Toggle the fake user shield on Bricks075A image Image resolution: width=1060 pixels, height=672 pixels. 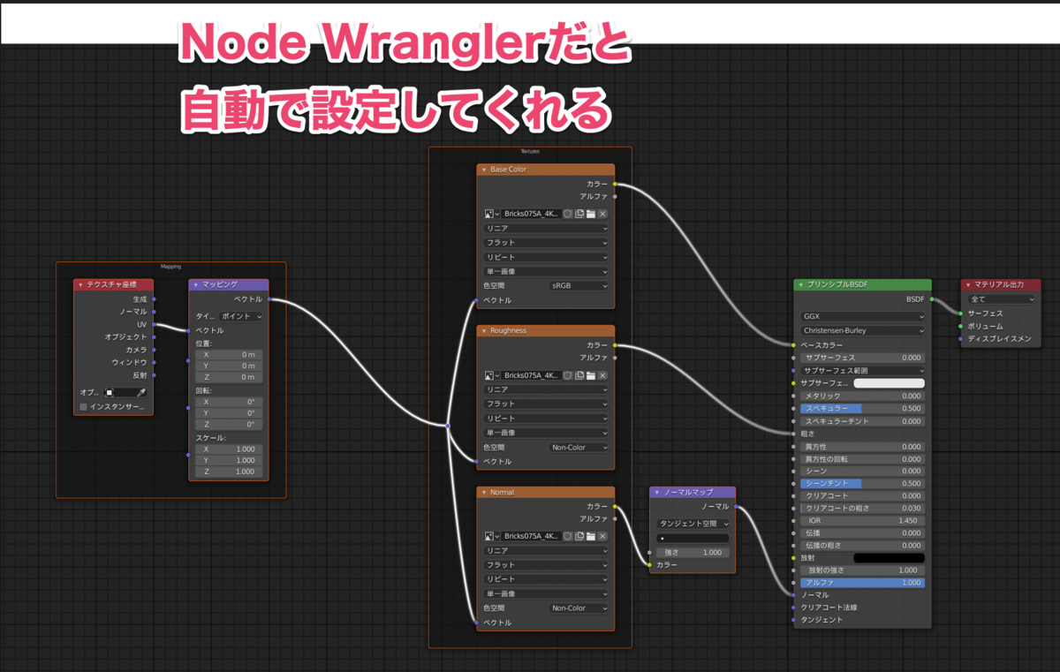pos(568,213)
